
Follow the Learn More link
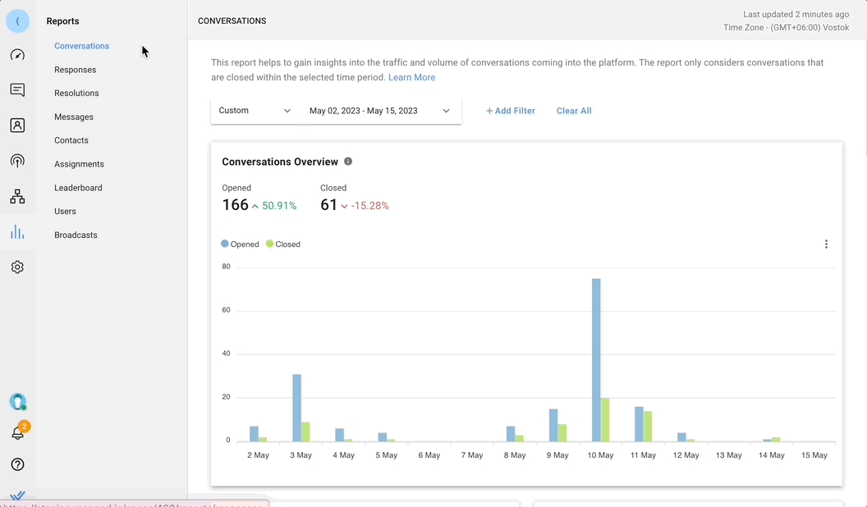click(x=411, y=77)
